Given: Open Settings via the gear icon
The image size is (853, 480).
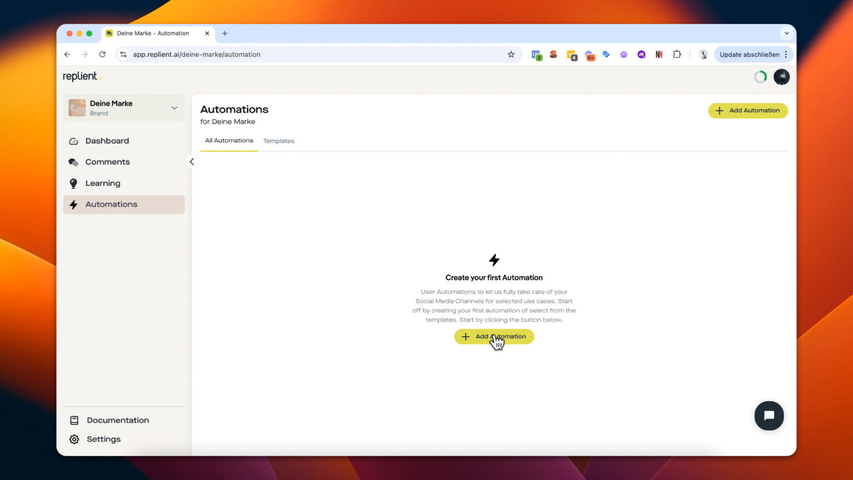Looking at the screenshot, I should (x=74, y=439).
